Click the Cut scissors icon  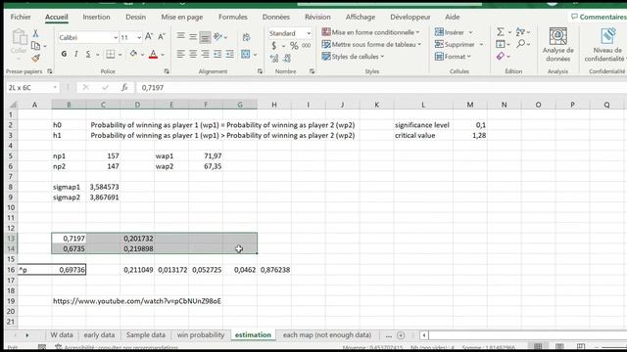point(35,33)
